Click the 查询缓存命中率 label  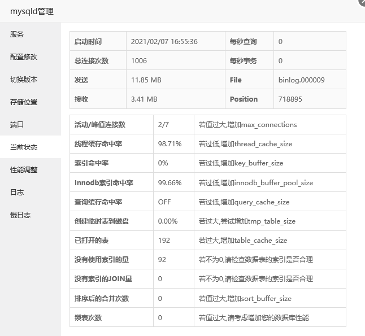coord(98,202)
